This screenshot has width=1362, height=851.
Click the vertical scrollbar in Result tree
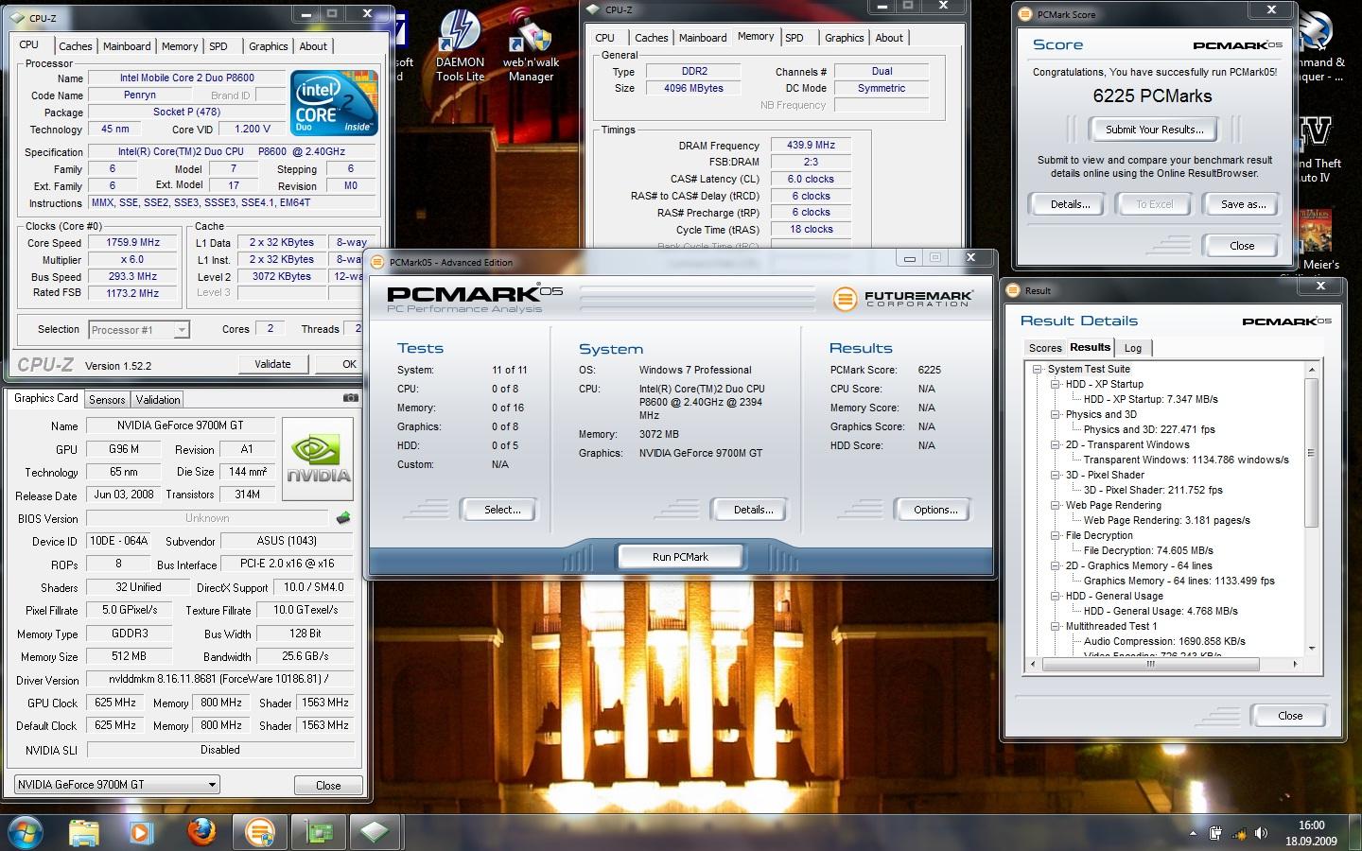(x=1311, y=451)
